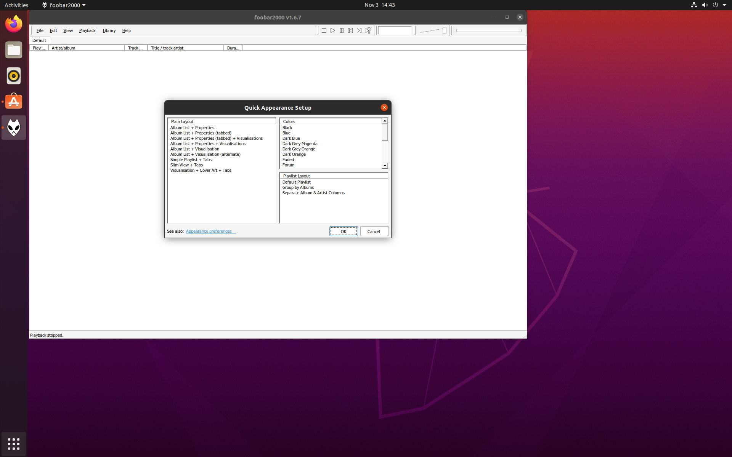Go to previous track with toolbar button
The width and height of the screenshot is (732, 457).
click(x=350, y=30)
